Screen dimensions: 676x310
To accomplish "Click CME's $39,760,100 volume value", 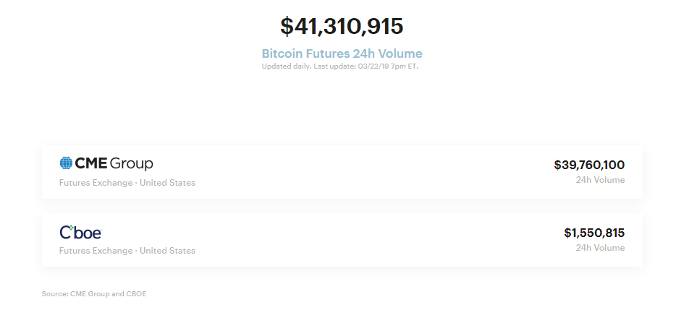I will coord(589,165).
